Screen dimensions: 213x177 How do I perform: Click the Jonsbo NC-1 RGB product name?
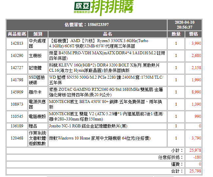pos(88,126)
